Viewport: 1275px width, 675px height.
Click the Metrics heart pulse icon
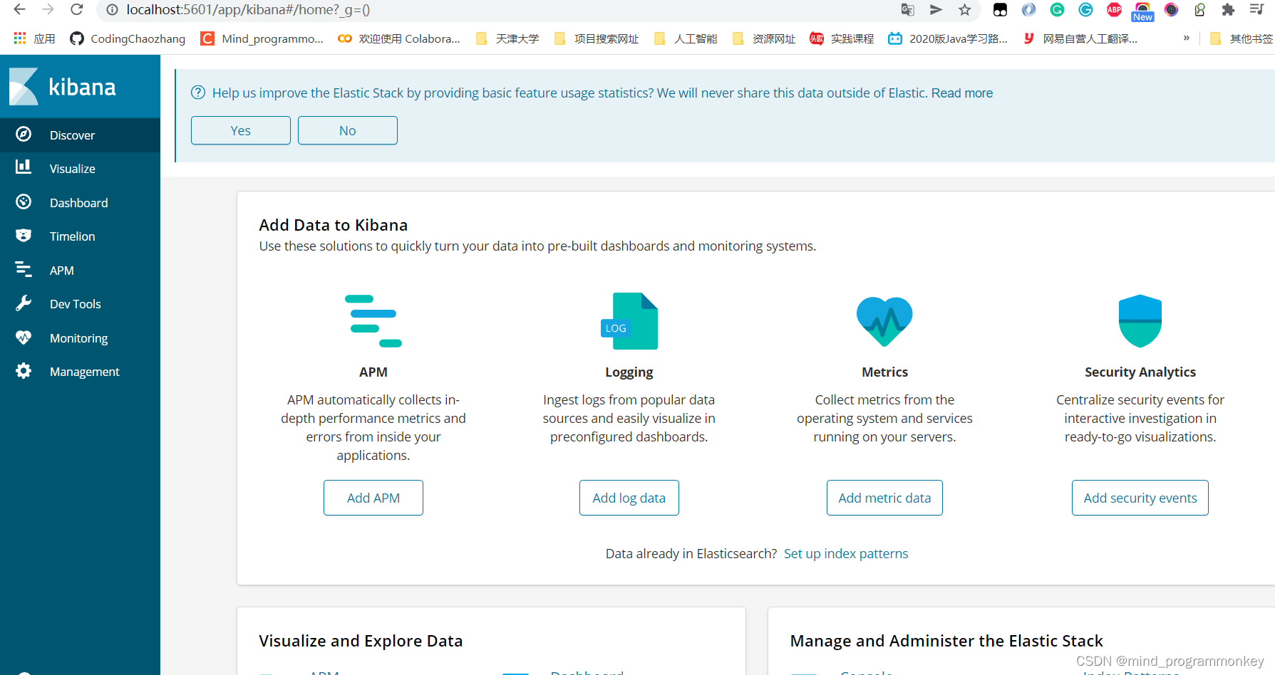click(884, 321)
